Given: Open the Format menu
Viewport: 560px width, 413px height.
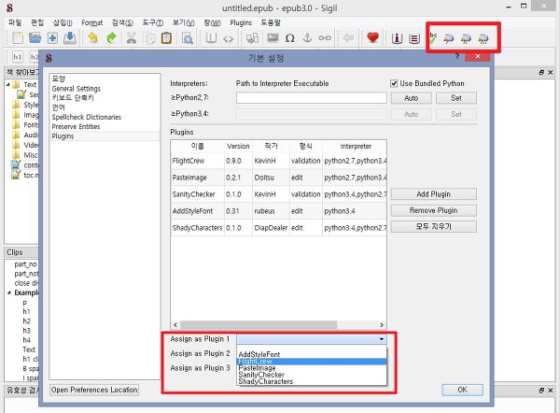Looking at the screenshot, I should [x=91, y=22].
